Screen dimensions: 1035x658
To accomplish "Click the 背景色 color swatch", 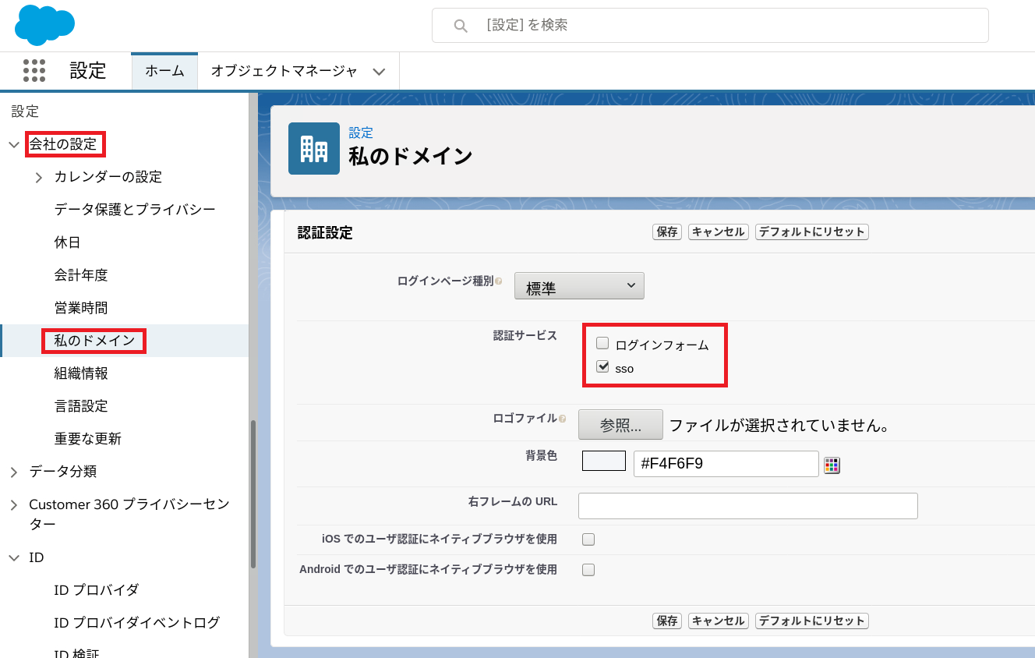I will 604,461.
